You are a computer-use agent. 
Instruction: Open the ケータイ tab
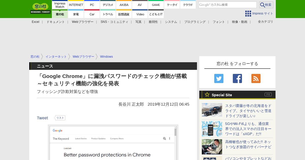click(172, 5)
